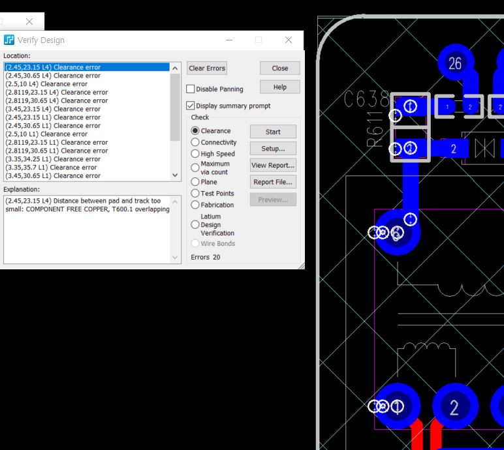Open View Report...
The height and width of the screenshot is (450, 504).
coord(273,166)
